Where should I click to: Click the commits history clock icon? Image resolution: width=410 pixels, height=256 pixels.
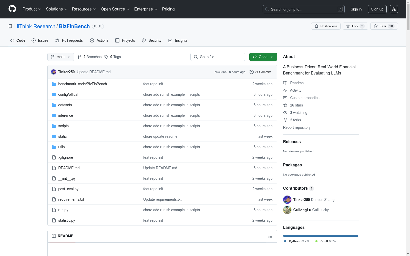click(252, 72)
